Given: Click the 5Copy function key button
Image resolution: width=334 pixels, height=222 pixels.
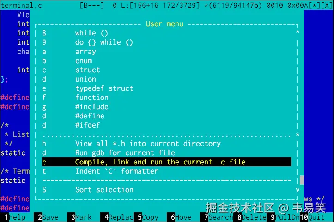Looking at the screenshot, I should pyautogui.click(x=148, y=217).
